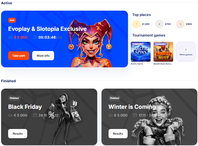Click the Live badge on the banner
Image resolution: width=198 pixels, height=146 pixels.
pos(12,20)
